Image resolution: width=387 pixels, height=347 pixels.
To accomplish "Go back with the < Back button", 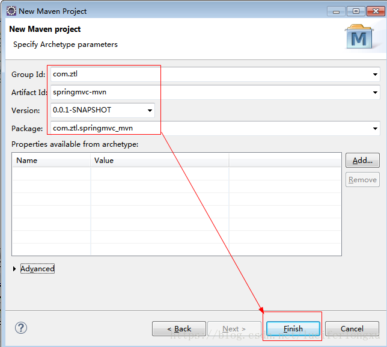I will point(179,329).
